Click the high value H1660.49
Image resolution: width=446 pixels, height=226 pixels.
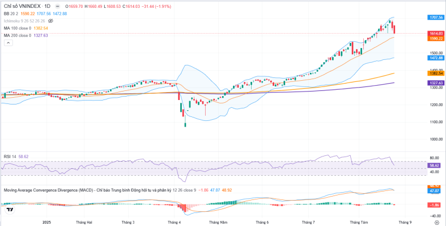coord(93,6)
